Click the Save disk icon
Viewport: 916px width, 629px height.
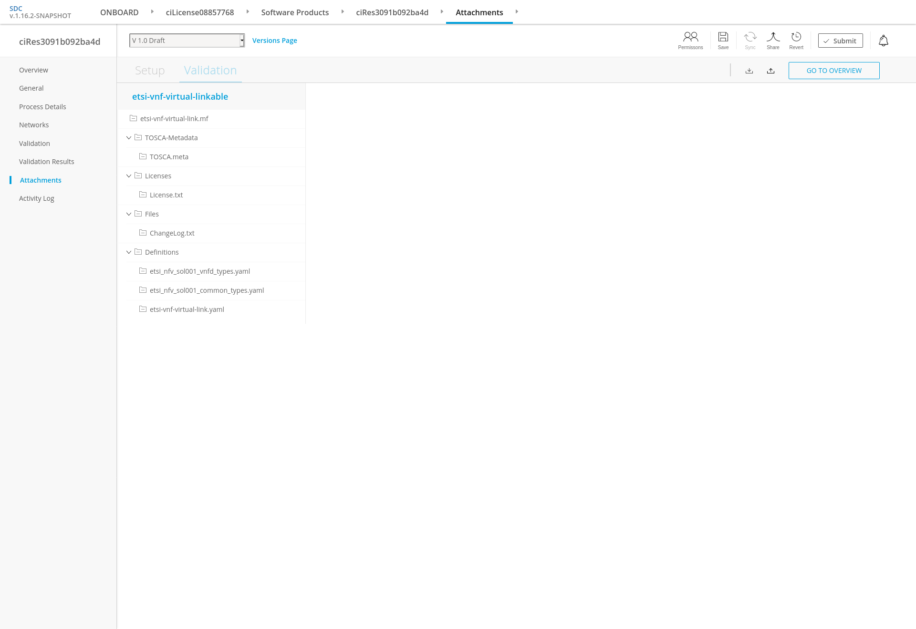click(x=723, y=37)
